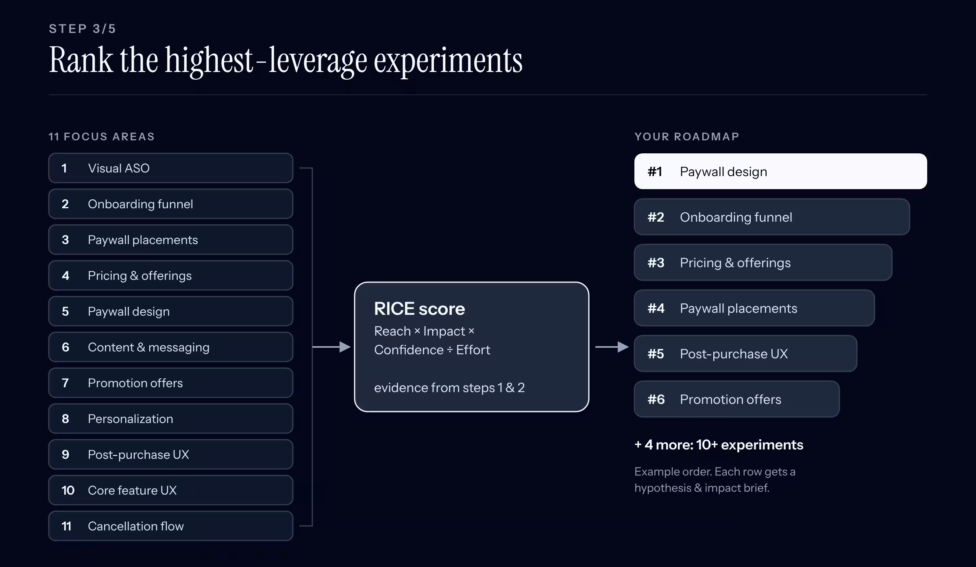Select roadmap item #4 Paywall placements
Viewport: 976px width, 567px height.
pos(754,308)
